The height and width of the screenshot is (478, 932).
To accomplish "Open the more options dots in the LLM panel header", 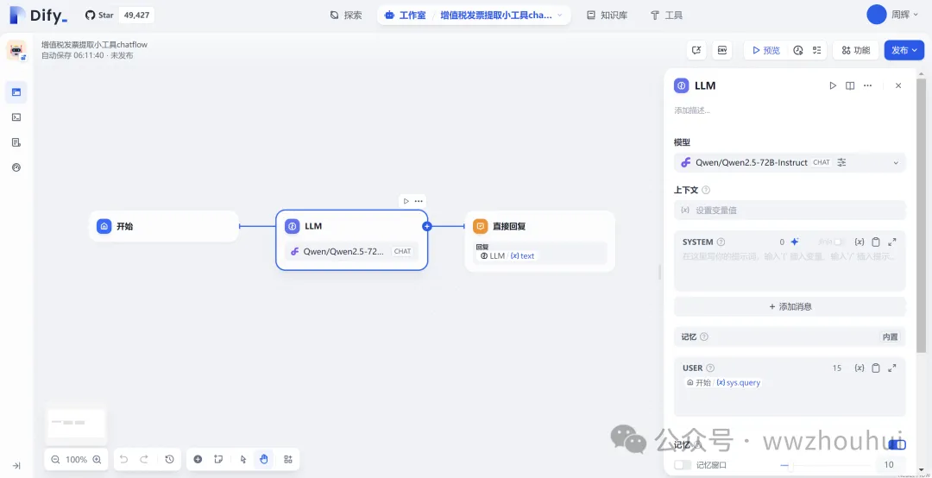I will (868, 85).
